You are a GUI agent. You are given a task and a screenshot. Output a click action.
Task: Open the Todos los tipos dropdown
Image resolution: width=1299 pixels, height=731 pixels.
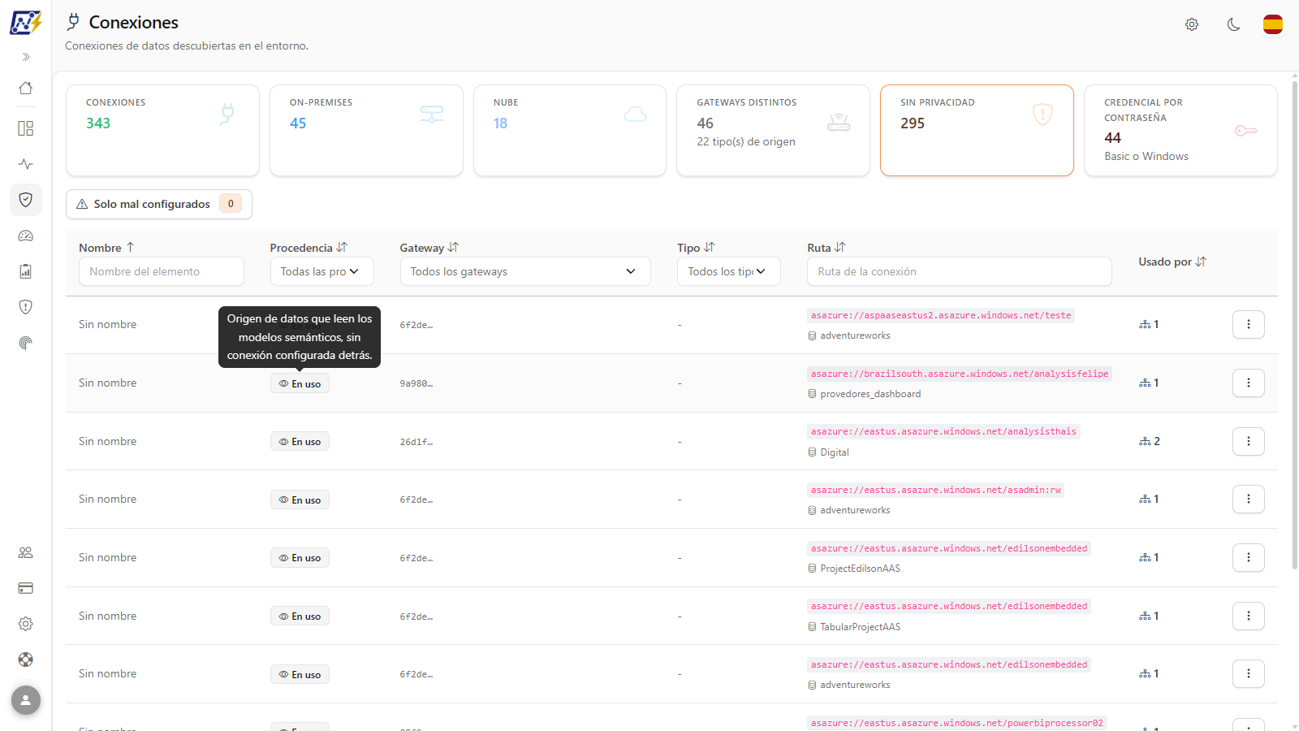click(x=729, y=271)
